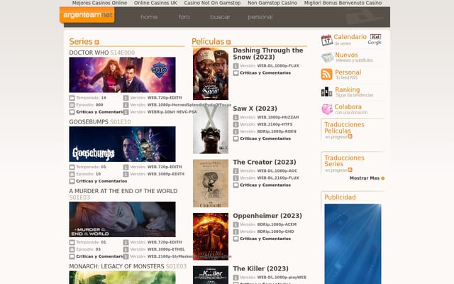454x284 pixels.
Task: Open Casino Not On Gamstop link
Action: [x=212, y=3]
